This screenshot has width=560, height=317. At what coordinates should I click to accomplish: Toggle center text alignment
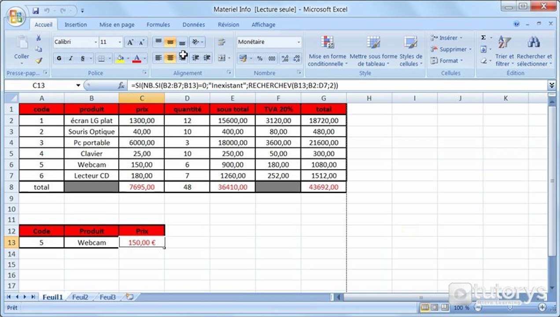(170, 58)
